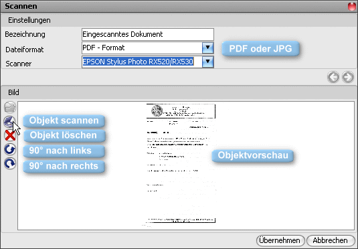Viewport: 358px width, 249px height.
Task: Expand the Dateiformat dropdown arrow
Action: (x=207, y=48)
